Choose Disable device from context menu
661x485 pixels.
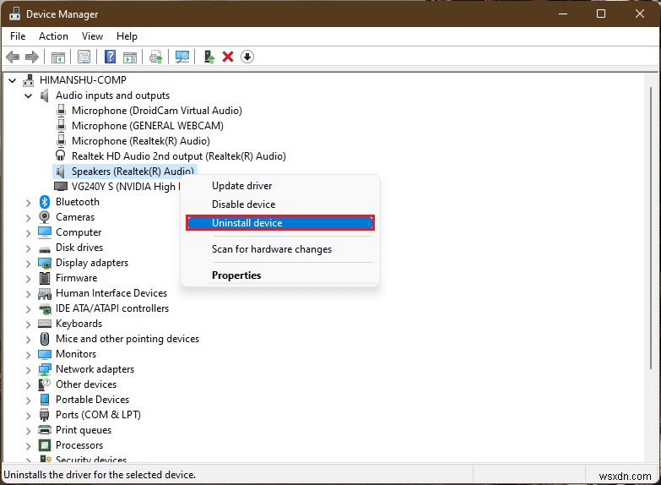[x=280, y=204]
